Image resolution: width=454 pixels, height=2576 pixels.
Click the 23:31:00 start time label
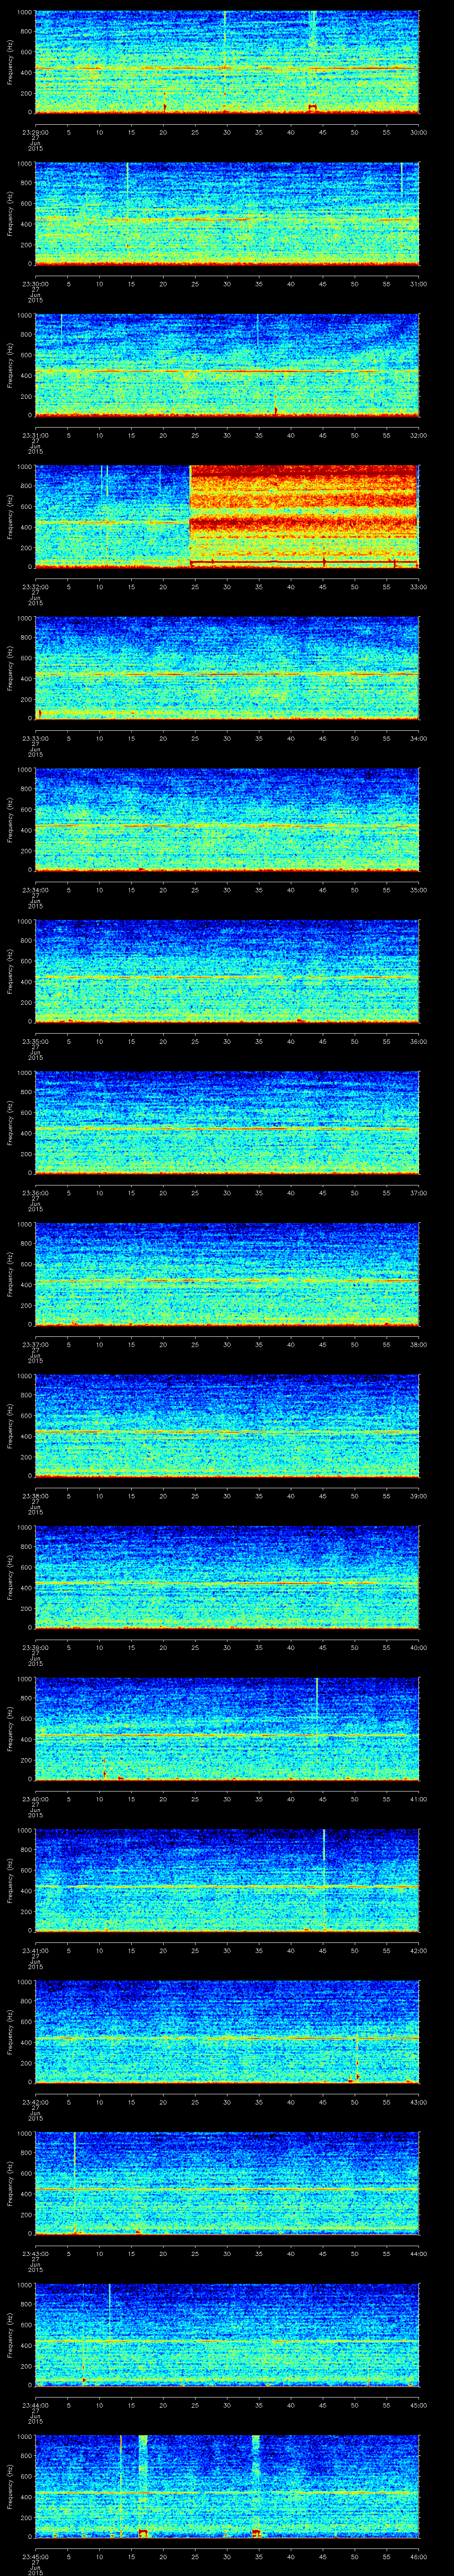click(x=35, y=434)
